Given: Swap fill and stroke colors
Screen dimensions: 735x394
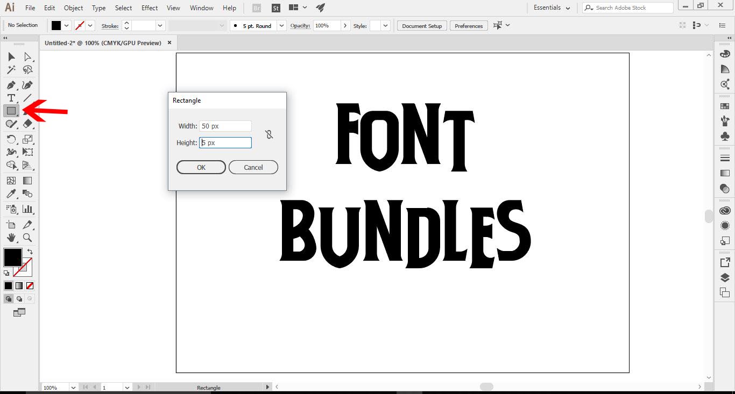Looking at the screenshot, I should [x=30, y=252].
